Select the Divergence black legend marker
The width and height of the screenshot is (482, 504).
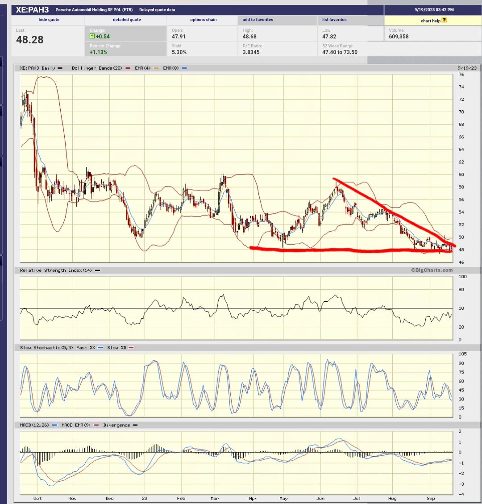coord(136,425)
